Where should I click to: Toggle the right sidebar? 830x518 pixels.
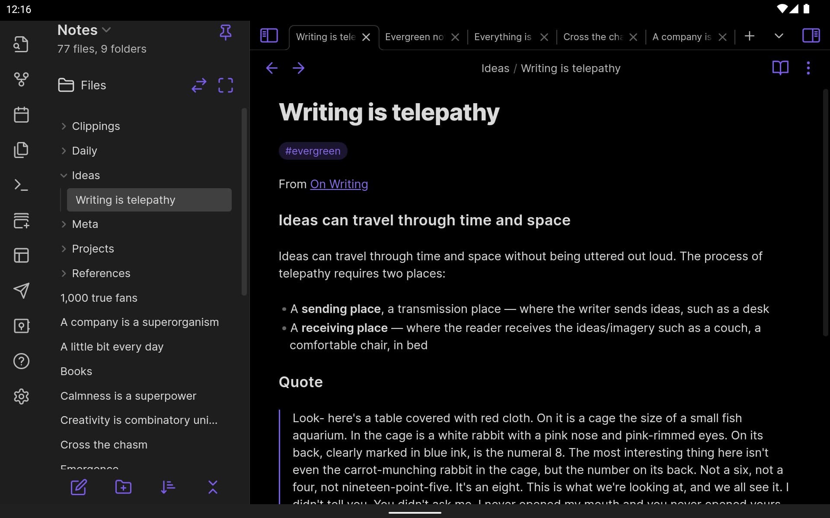point(811,36)
